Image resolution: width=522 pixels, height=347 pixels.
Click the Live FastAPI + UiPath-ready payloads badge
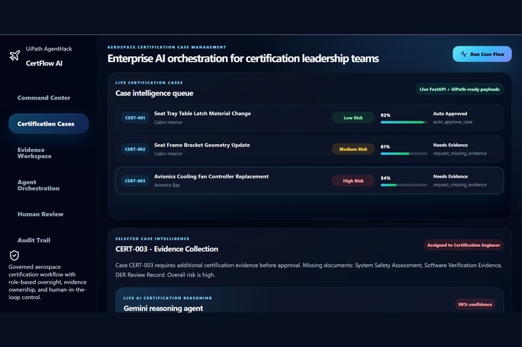click(459, 89)
